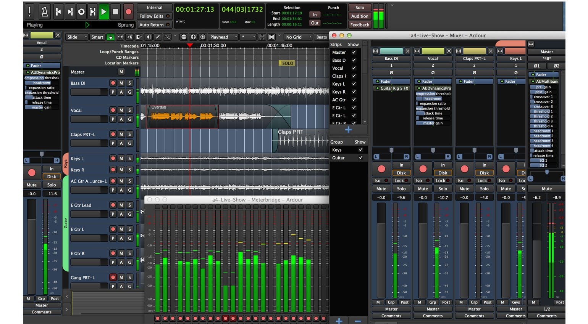Open playlist menu for Vocal track

(113, 119)
